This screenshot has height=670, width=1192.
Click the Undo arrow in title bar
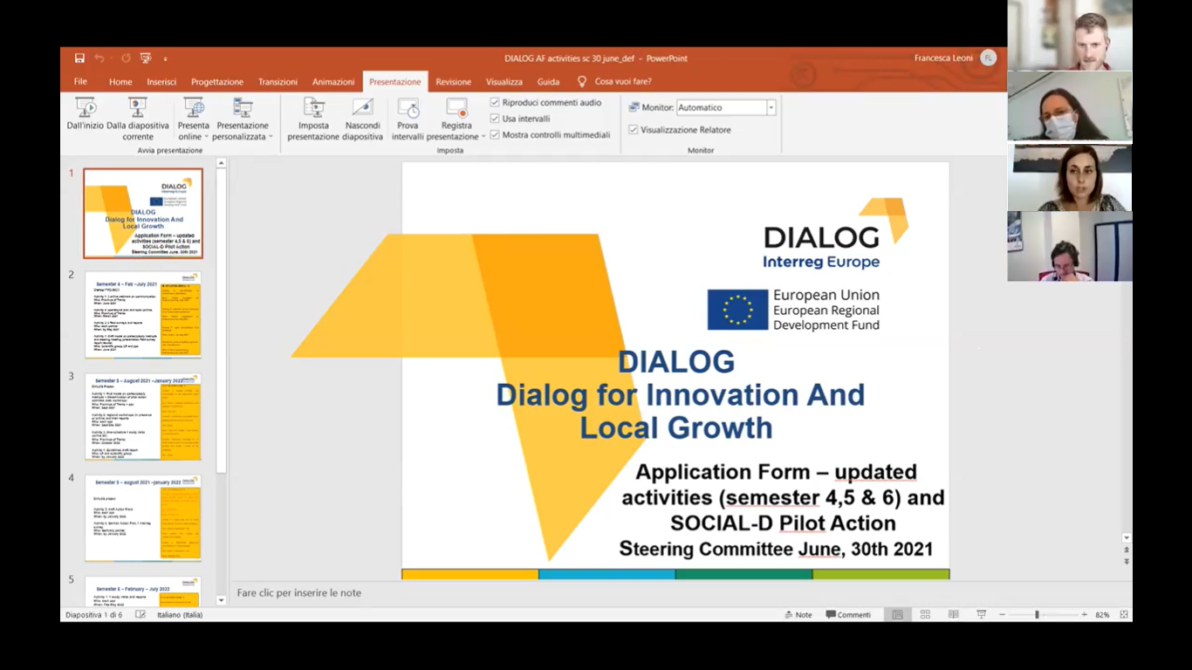click(x=99, y=58)
